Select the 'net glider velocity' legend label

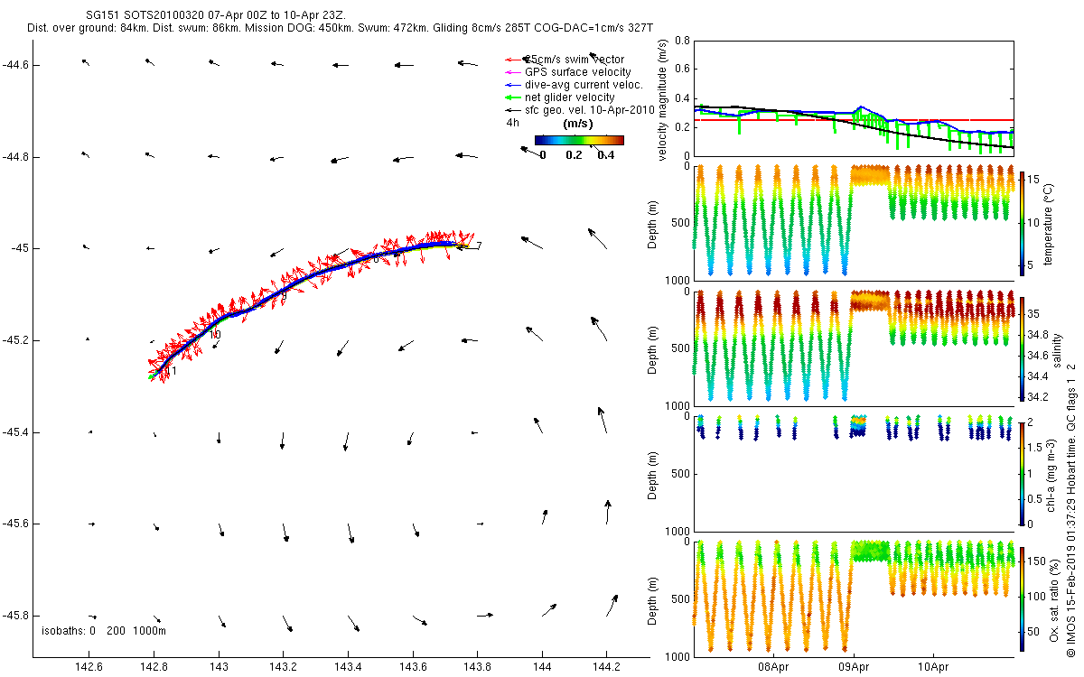point(570,97)
